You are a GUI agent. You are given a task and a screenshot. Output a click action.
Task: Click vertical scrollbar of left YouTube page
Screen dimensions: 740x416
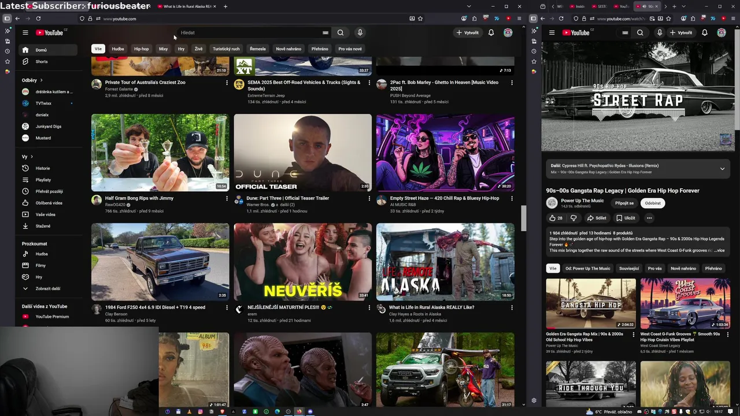coord(524,218)
